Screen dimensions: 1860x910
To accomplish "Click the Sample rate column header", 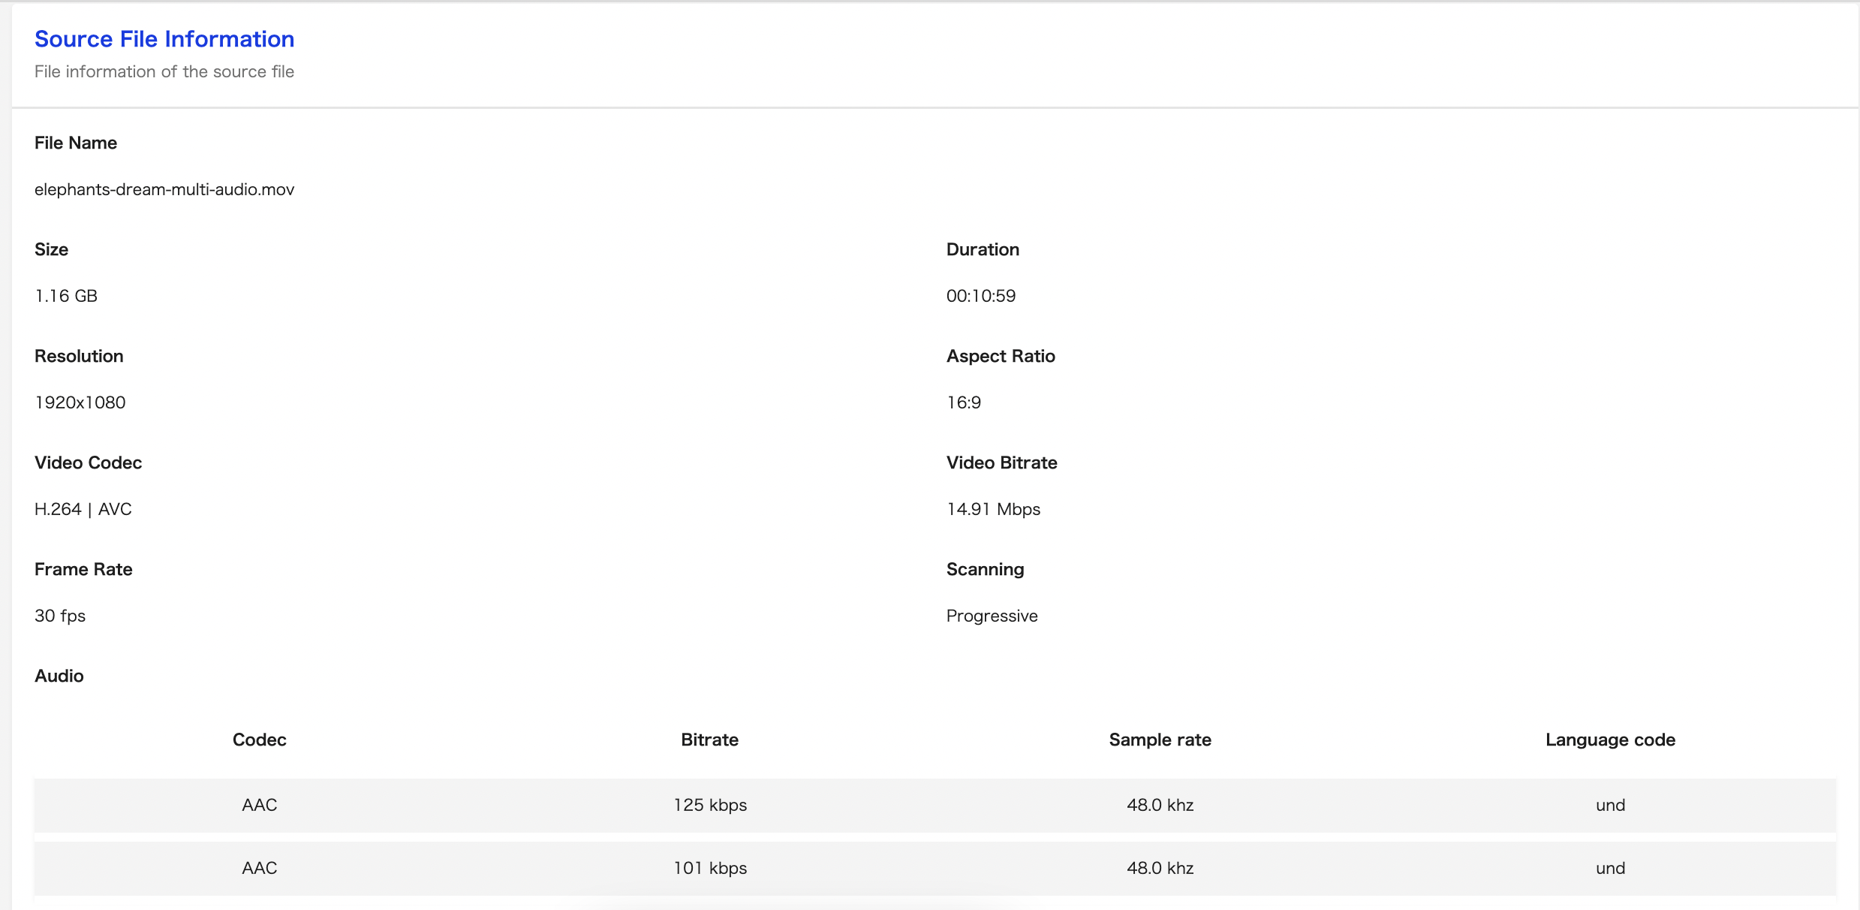I will click(1160, 740).
